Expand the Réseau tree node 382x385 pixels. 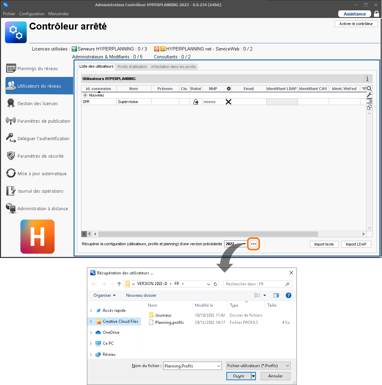pyautogui.click(x=91, y=354)
